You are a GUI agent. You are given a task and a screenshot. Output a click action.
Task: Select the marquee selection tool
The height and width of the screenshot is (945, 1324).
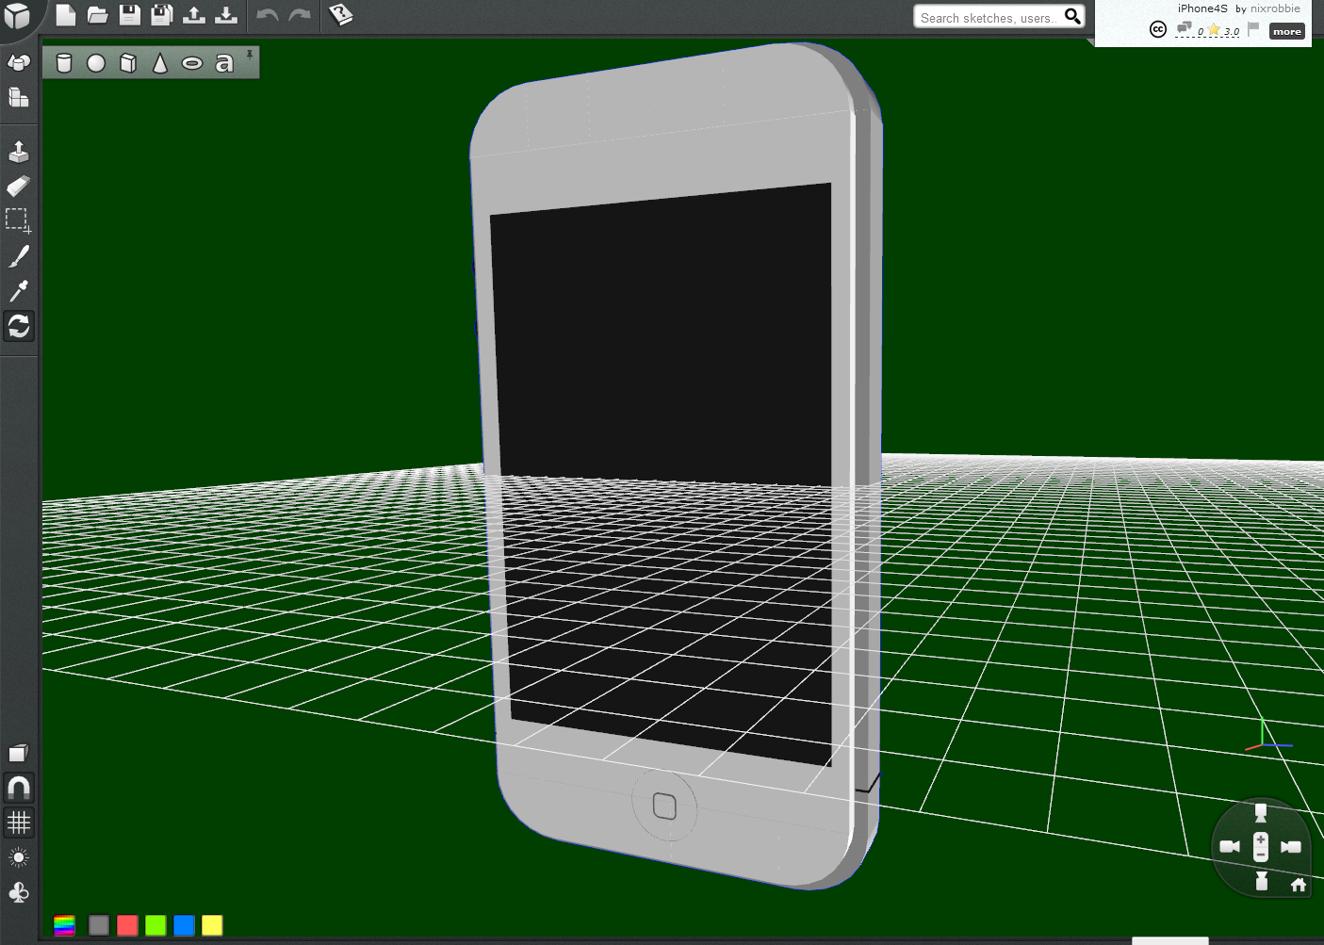[18, 220]
